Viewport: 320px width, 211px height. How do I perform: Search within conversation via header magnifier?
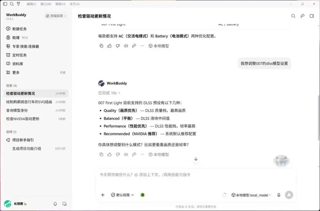tap(293, 16)
